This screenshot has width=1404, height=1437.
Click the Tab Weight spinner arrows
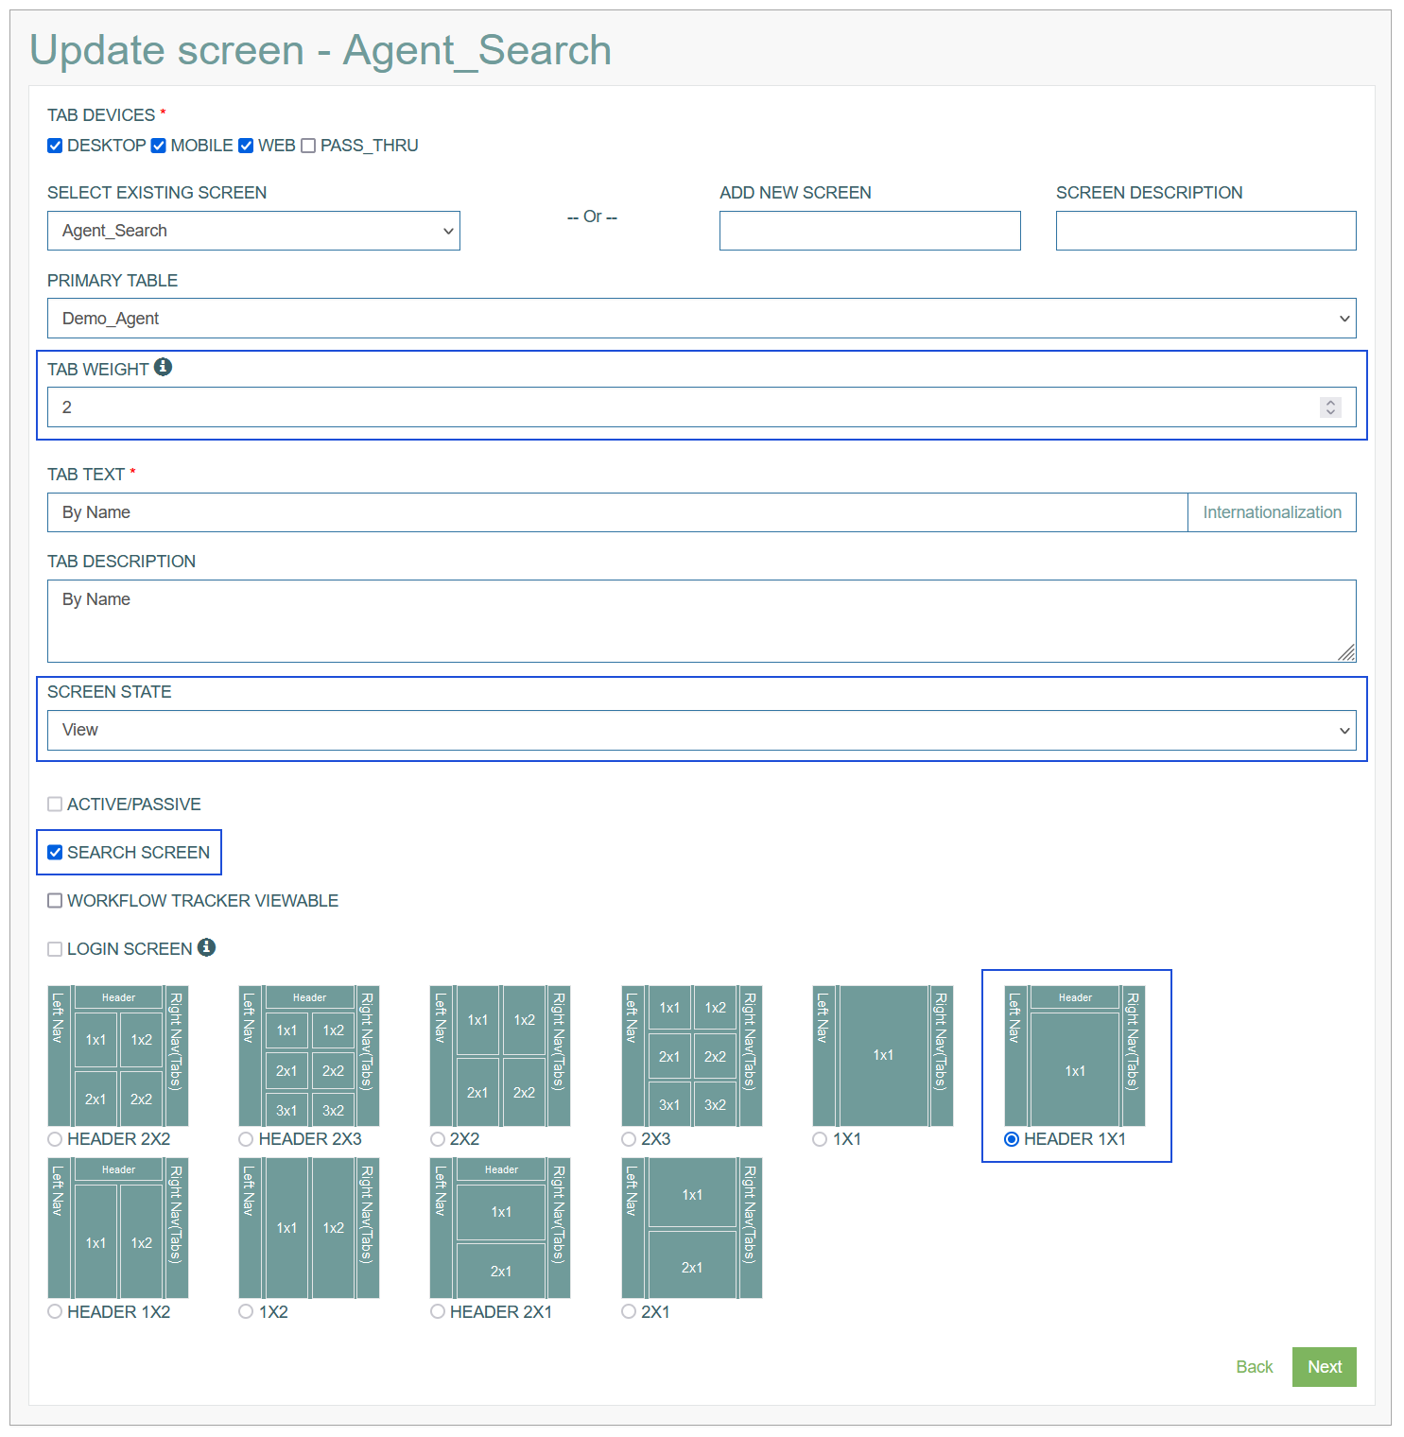pos(1330,407)
